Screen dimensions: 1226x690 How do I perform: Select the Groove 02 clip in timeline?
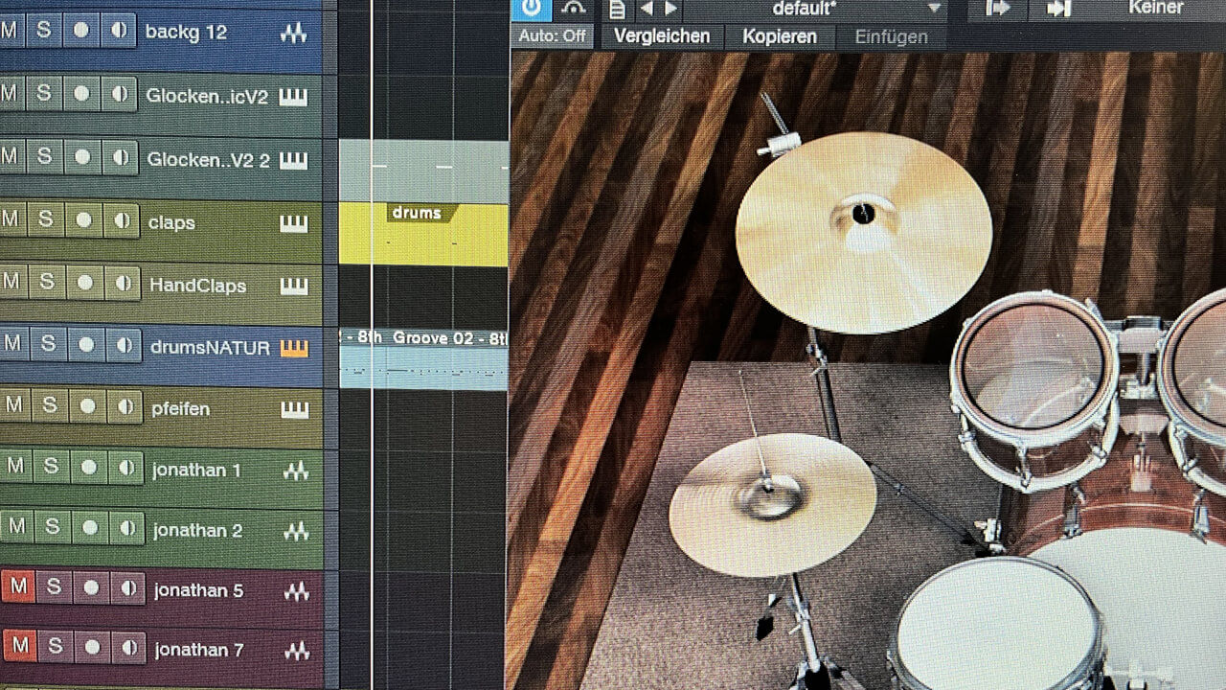pos(423,363)
